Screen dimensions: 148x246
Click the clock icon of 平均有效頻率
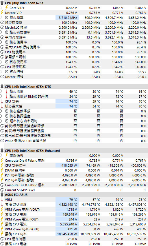[x=2, y=37]
